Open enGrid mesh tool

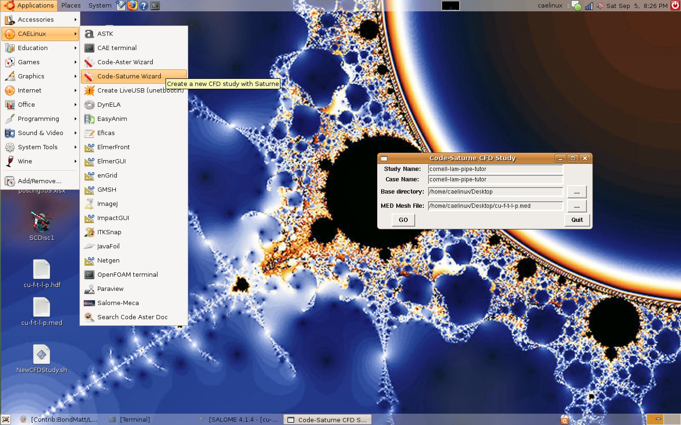pyautogui.click(x=134, y=175)
